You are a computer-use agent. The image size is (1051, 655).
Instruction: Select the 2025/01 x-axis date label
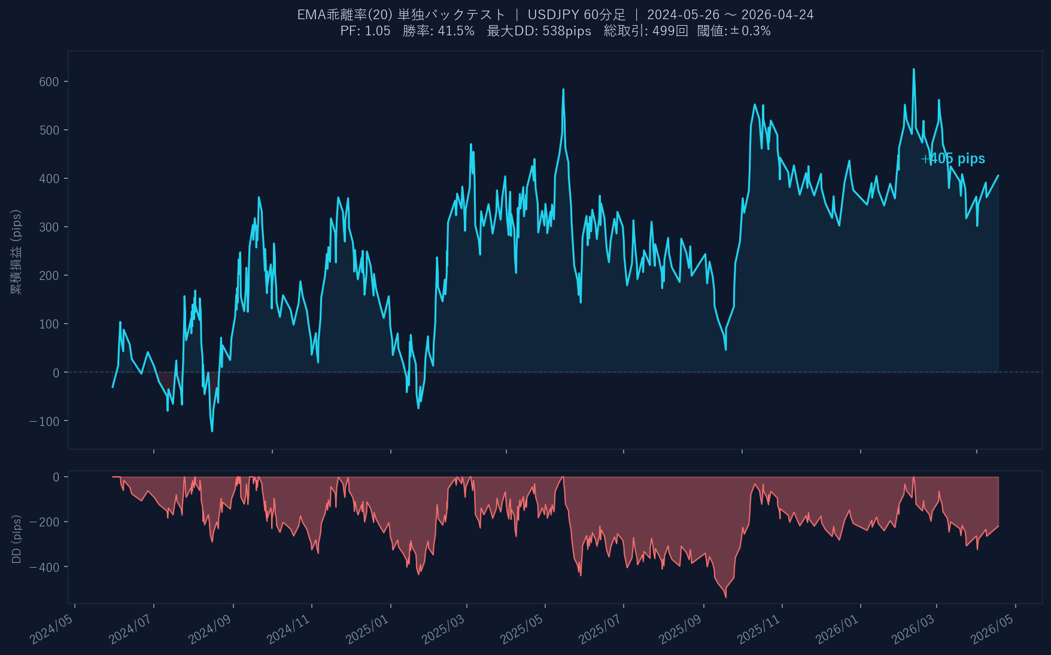pyautogui.click(x=367, y=629)
